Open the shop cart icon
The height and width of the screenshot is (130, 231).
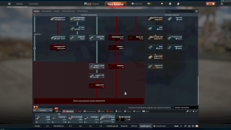(208, 4)
